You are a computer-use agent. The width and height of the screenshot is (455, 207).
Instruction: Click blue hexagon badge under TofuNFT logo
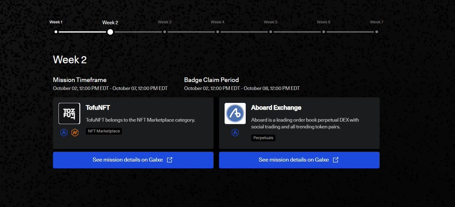(x=64, y=133)
